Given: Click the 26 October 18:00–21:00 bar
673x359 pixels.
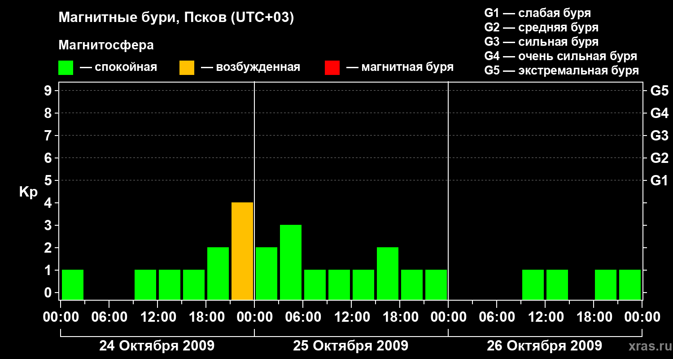Looking at the screenshot, I should (x=606, y=285).
